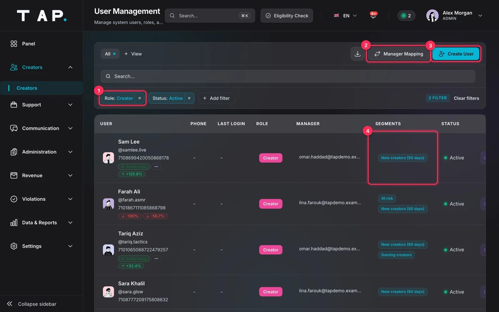Remove the Status: Active filter chip
The height and width of the screenshot is (312, 499).
[189, 98]
